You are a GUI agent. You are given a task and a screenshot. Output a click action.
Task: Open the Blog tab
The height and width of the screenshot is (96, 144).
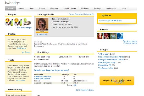pyautogui.click(x=31, y=8)
